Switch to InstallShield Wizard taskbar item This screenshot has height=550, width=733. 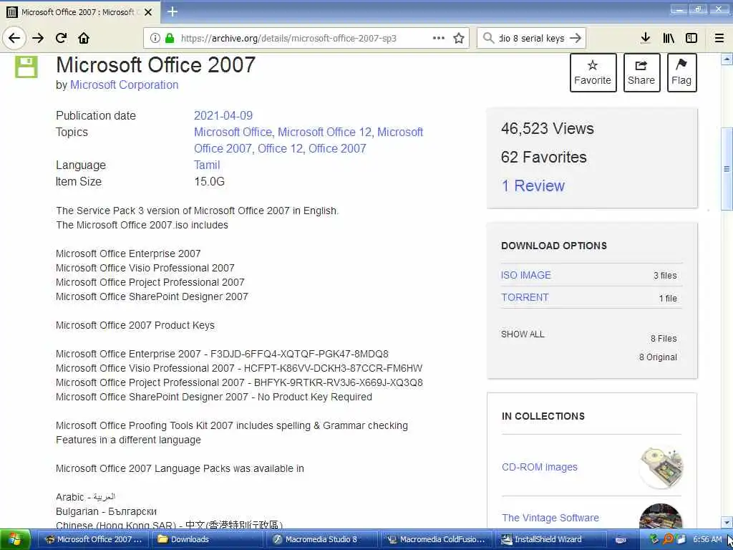[550, 540]
